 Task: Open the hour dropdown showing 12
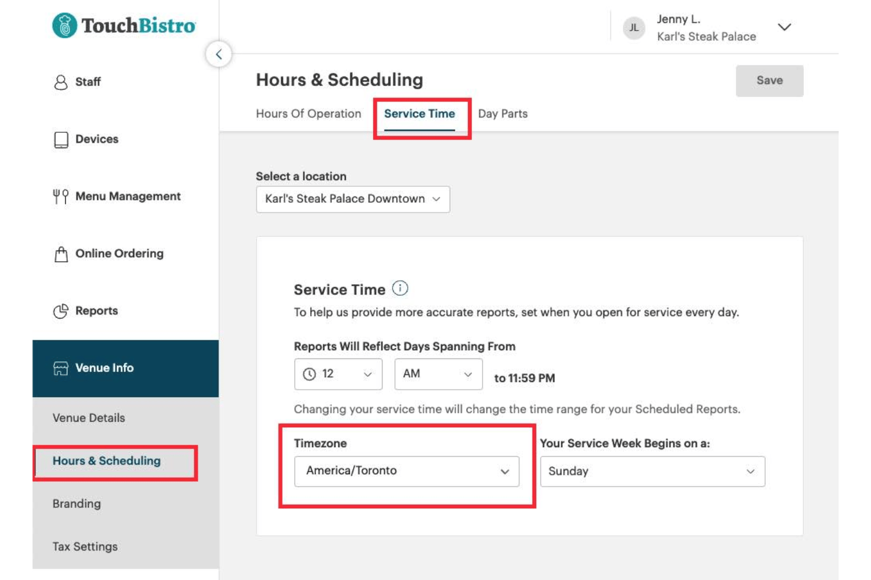pos(338,374)
